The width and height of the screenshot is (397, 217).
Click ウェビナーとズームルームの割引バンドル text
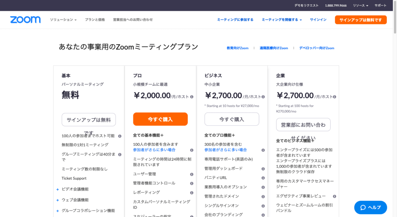pyautogui.click(x=305, y=208)
